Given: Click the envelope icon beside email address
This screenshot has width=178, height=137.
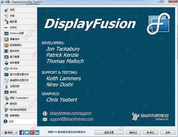Looking at the screenshot, I should [x=45, y=119].
